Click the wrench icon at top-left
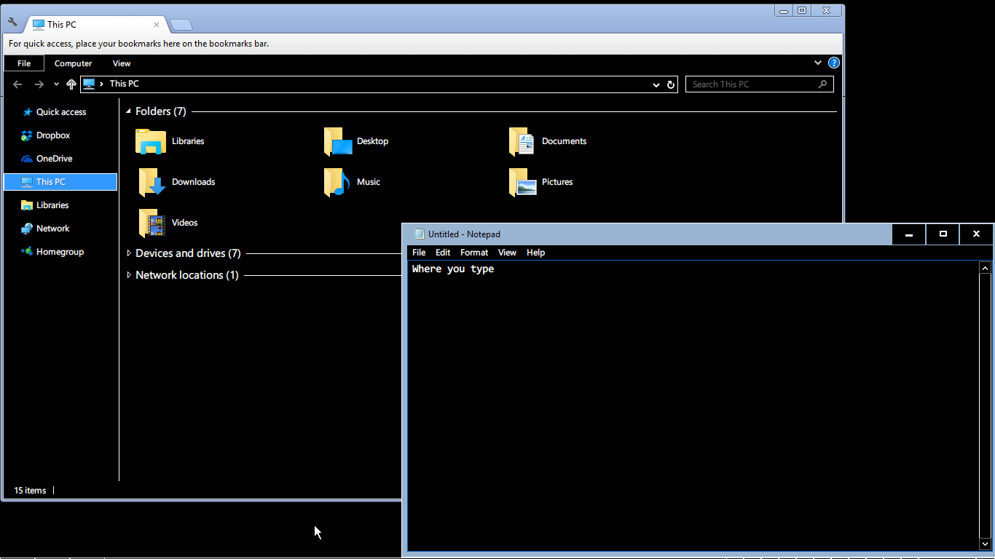This screenshot has width=995, height=559. [12, 22]
